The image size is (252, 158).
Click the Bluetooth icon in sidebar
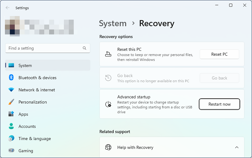tap(11, 77)
